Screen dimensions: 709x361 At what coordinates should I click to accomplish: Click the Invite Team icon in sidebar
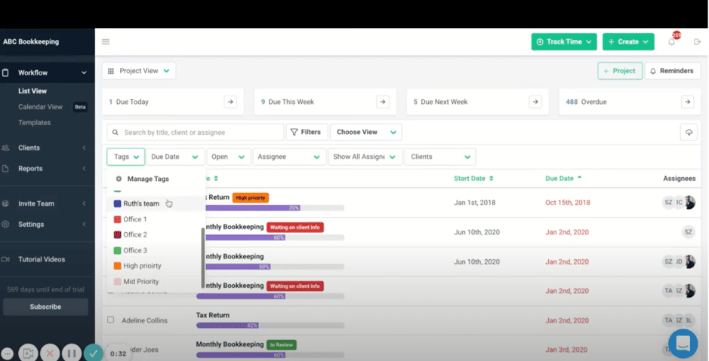[x=5, y=203]
